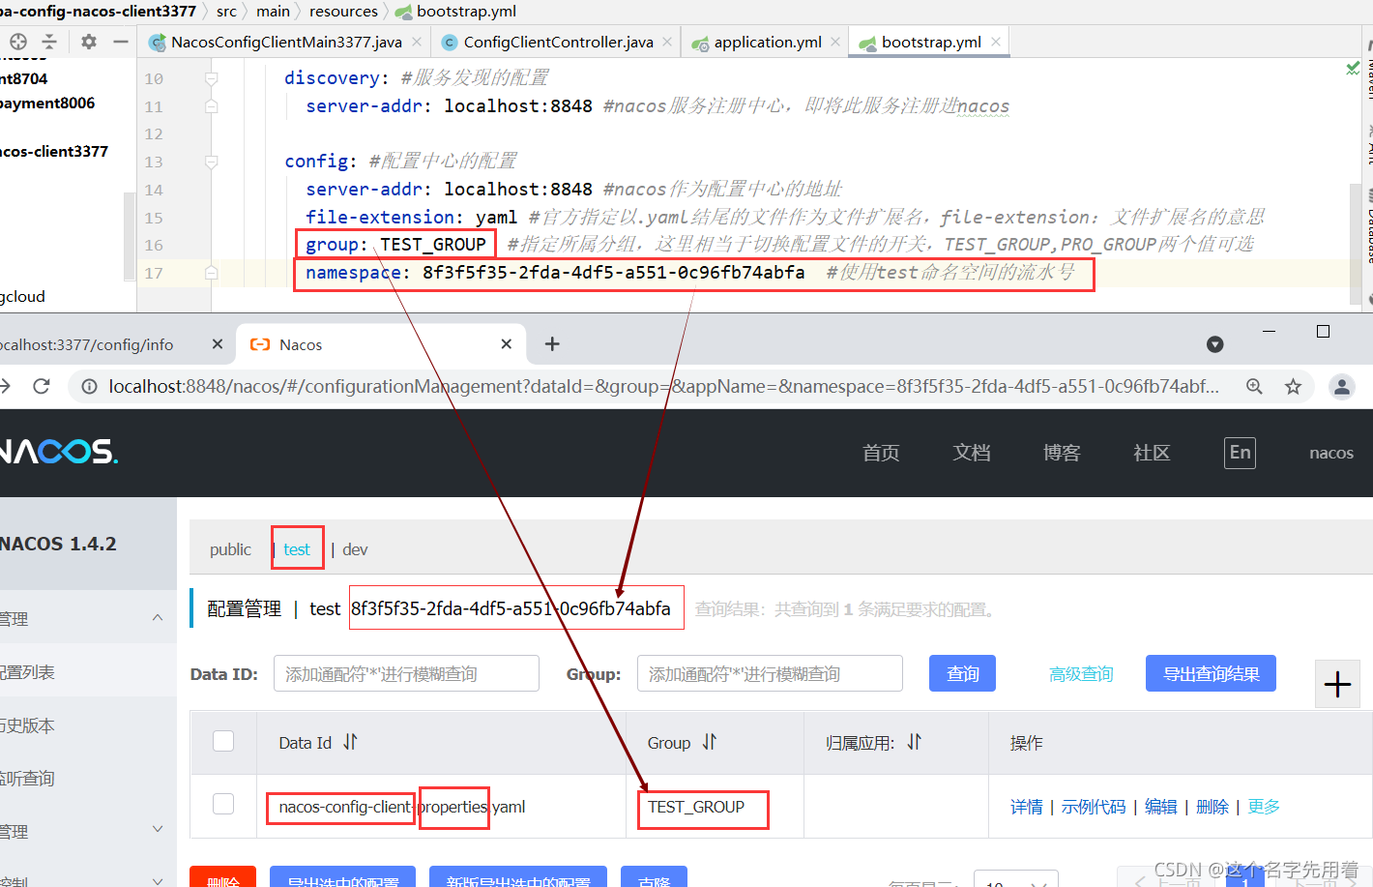The image size is (1373, 887).
Task: Click the site info icon in address bar
Action: [89, 387]
